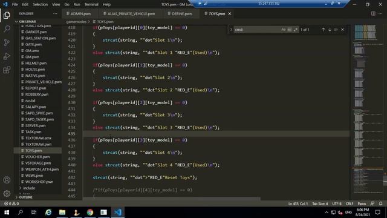Open HOUSE.pwn in explorer
This screenshot has height=218, width=387.
[x=35, y=70]
